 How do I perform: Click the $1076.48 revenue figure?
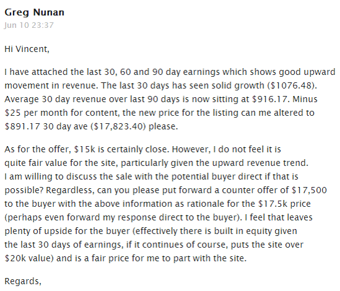point(291,85)
